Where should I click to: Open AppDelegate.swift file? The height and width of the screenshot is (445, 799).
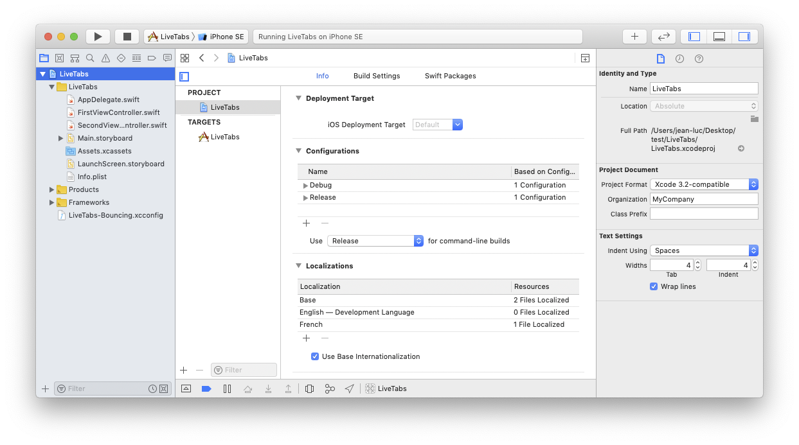click(x=109, y=100)
